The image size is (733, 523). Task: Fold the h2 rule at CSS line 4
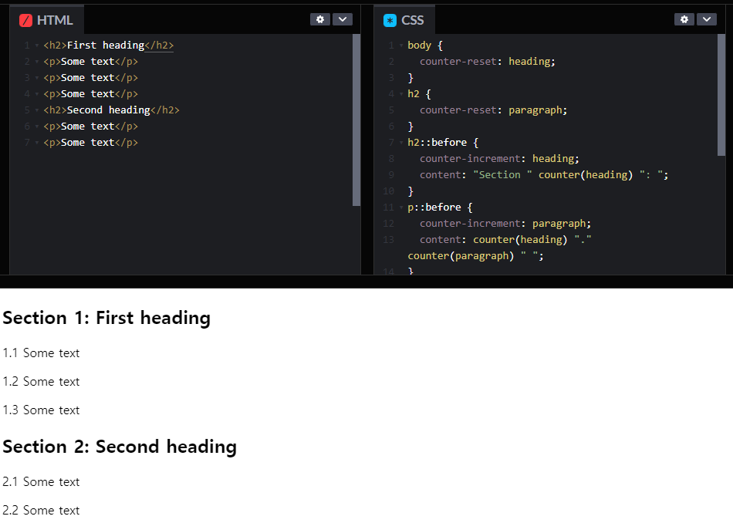click(x=400, y=94)
